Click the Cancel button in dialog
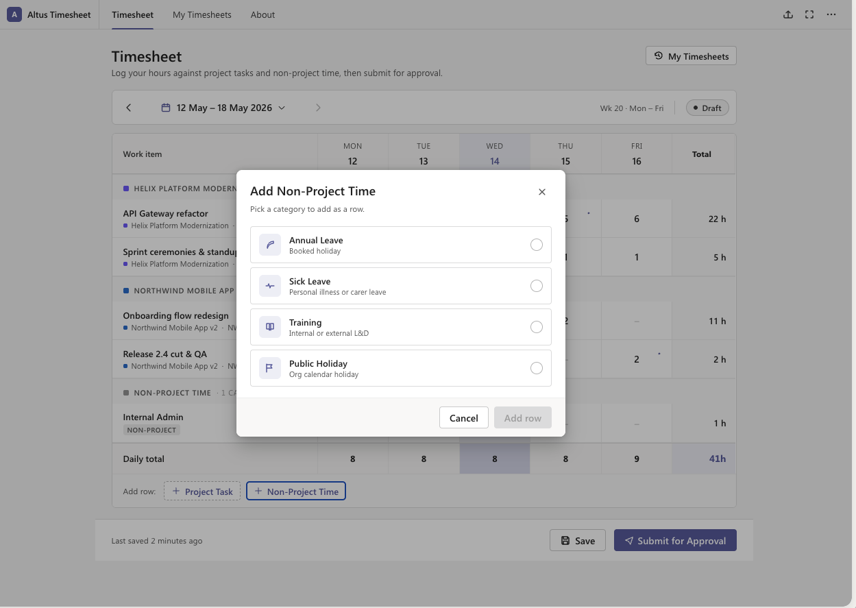This screenshot has width=856, height=608. click(x=464, y=417)
